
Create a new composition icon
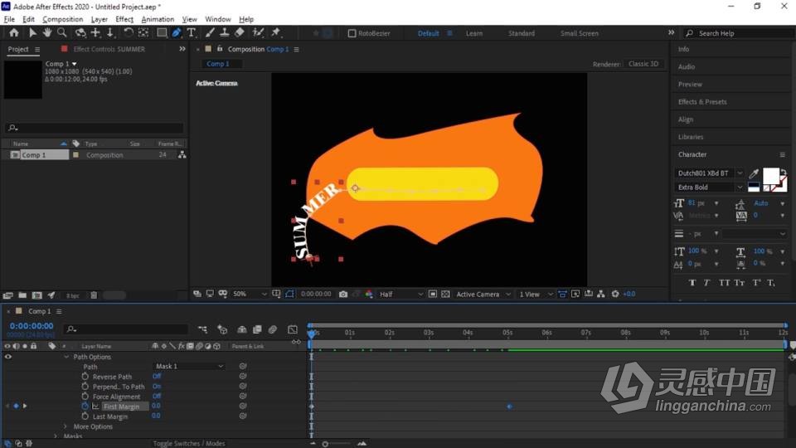36,295
